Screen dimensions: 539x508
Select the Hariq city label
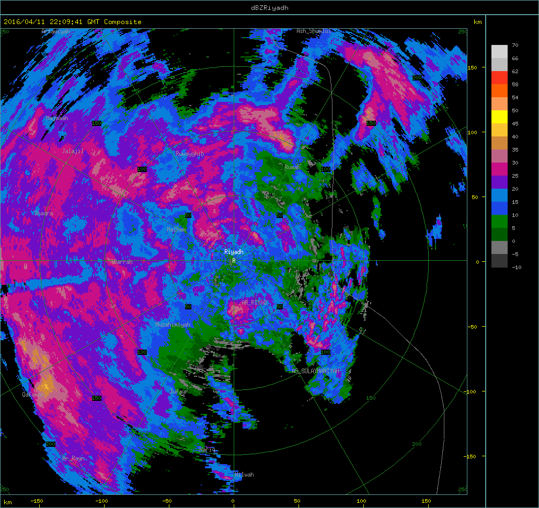(x=207, y=449)
